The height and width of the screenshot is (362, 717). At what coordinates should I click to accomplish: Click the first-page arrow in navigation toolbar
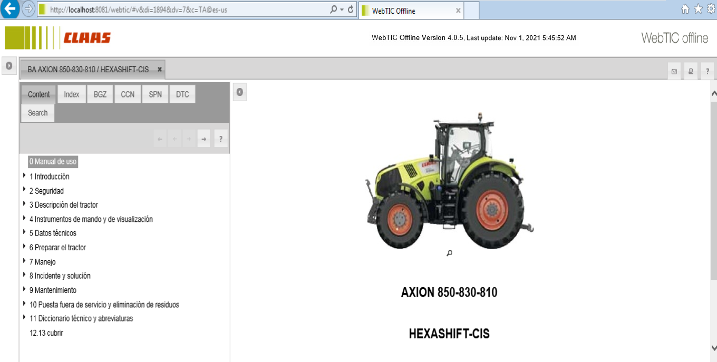coord(160,139)
